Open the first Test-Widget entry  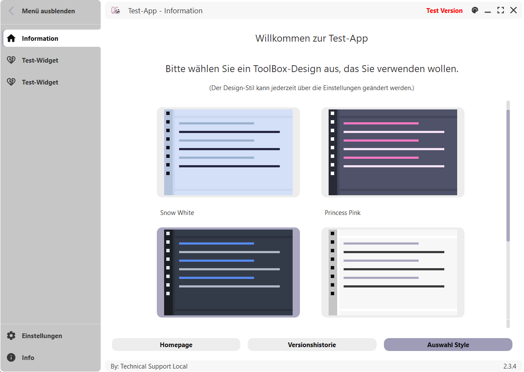[51, 60]
